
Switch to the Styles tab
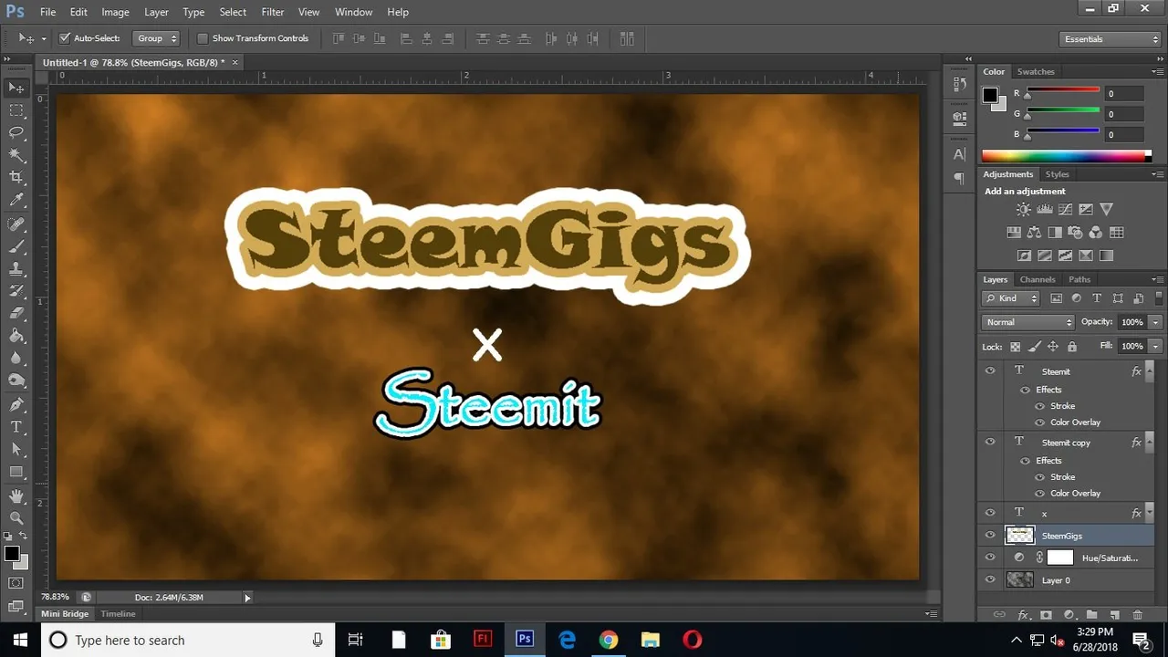coord(1057,174)
